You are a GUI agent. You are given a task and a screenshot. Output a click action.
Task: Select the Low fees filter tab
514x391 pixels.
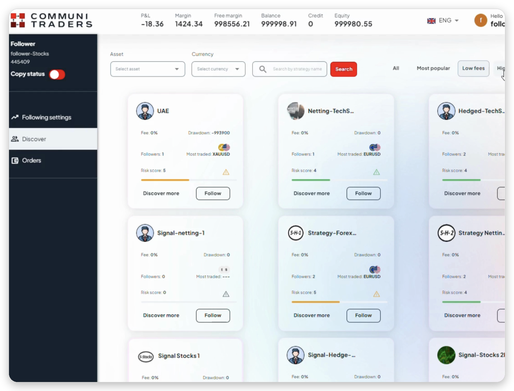pos(473,68)
